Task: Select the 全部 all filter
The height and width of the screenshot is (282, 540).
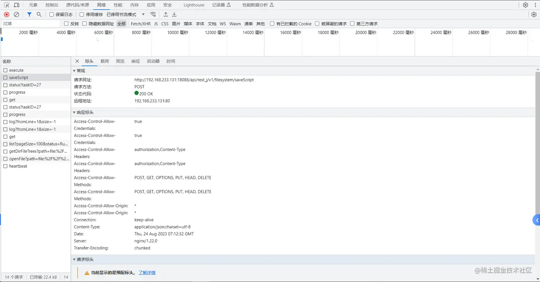Action: pyautogui.click(x=121, y=24)
